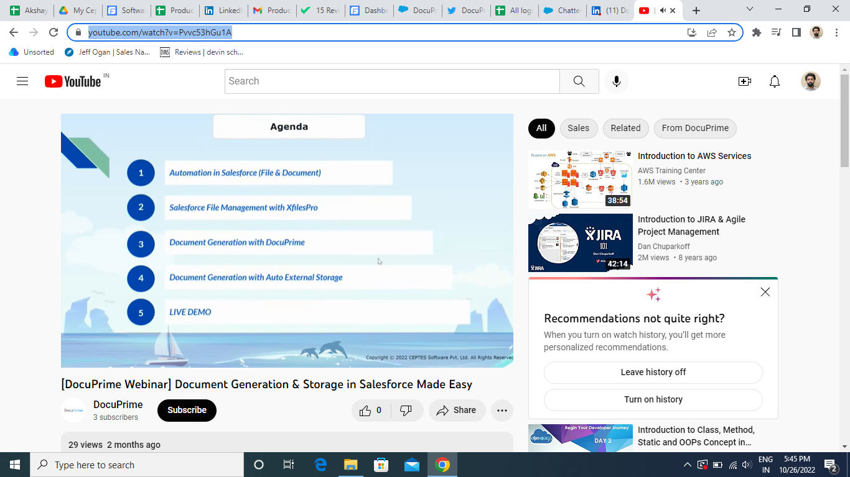Screen dimensions: 850x477
Task: Like the DocuPrime webinar video
Action: (371, 411)
